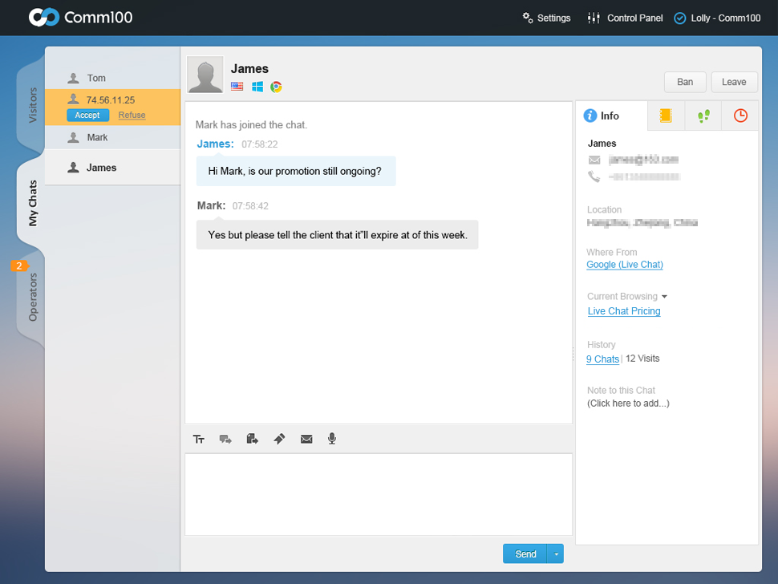Switch to the yellow notes tab
This screenshot has height=584, width=778.
pyautogui.click(x=666, y=116)
